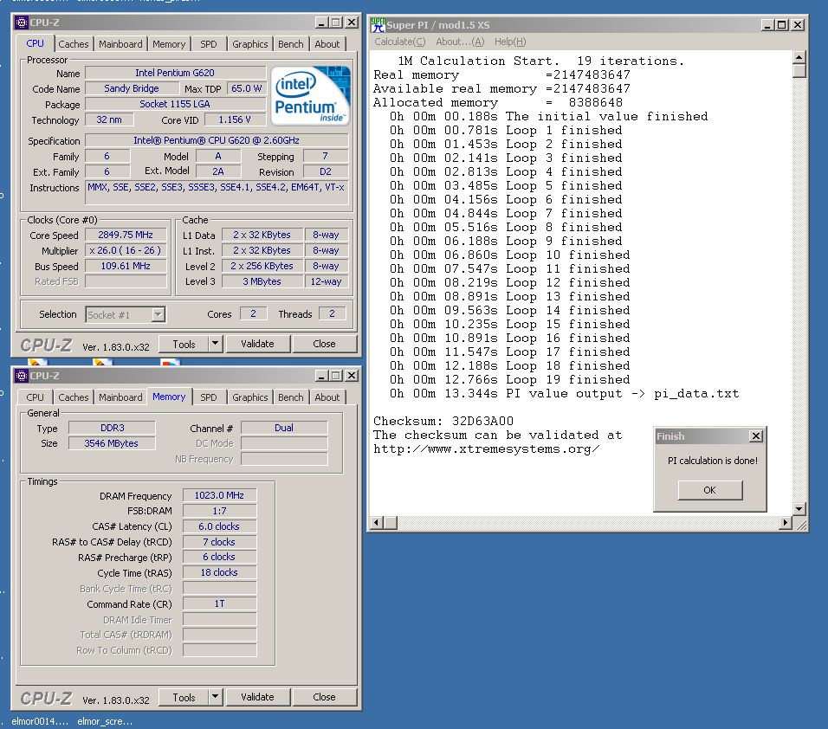Viewport: 828px width, 729px height.
Task: Minimize the top CPU-Z window
Action: click(x=321, y=23)
